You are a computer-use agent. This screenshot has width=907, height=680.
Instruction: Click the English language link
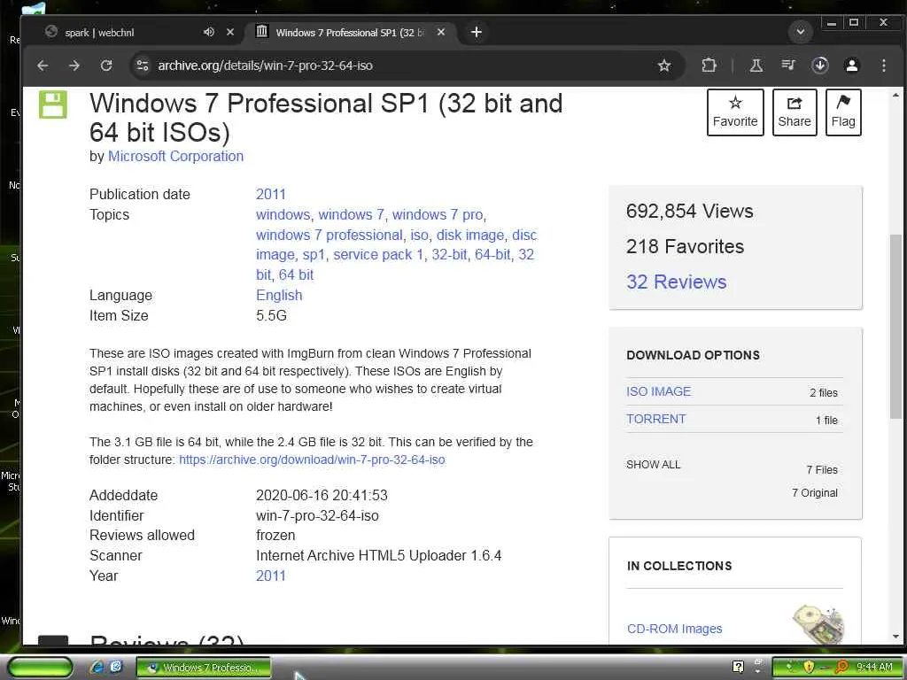279,295
